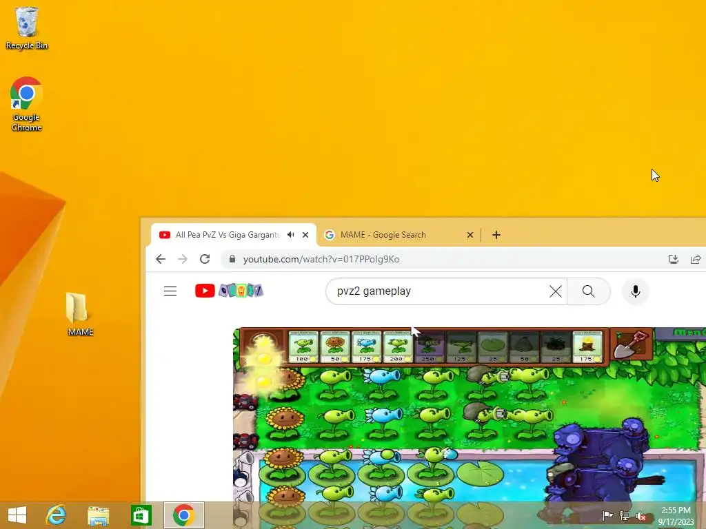Click the address bar URL

pos(321,259)
